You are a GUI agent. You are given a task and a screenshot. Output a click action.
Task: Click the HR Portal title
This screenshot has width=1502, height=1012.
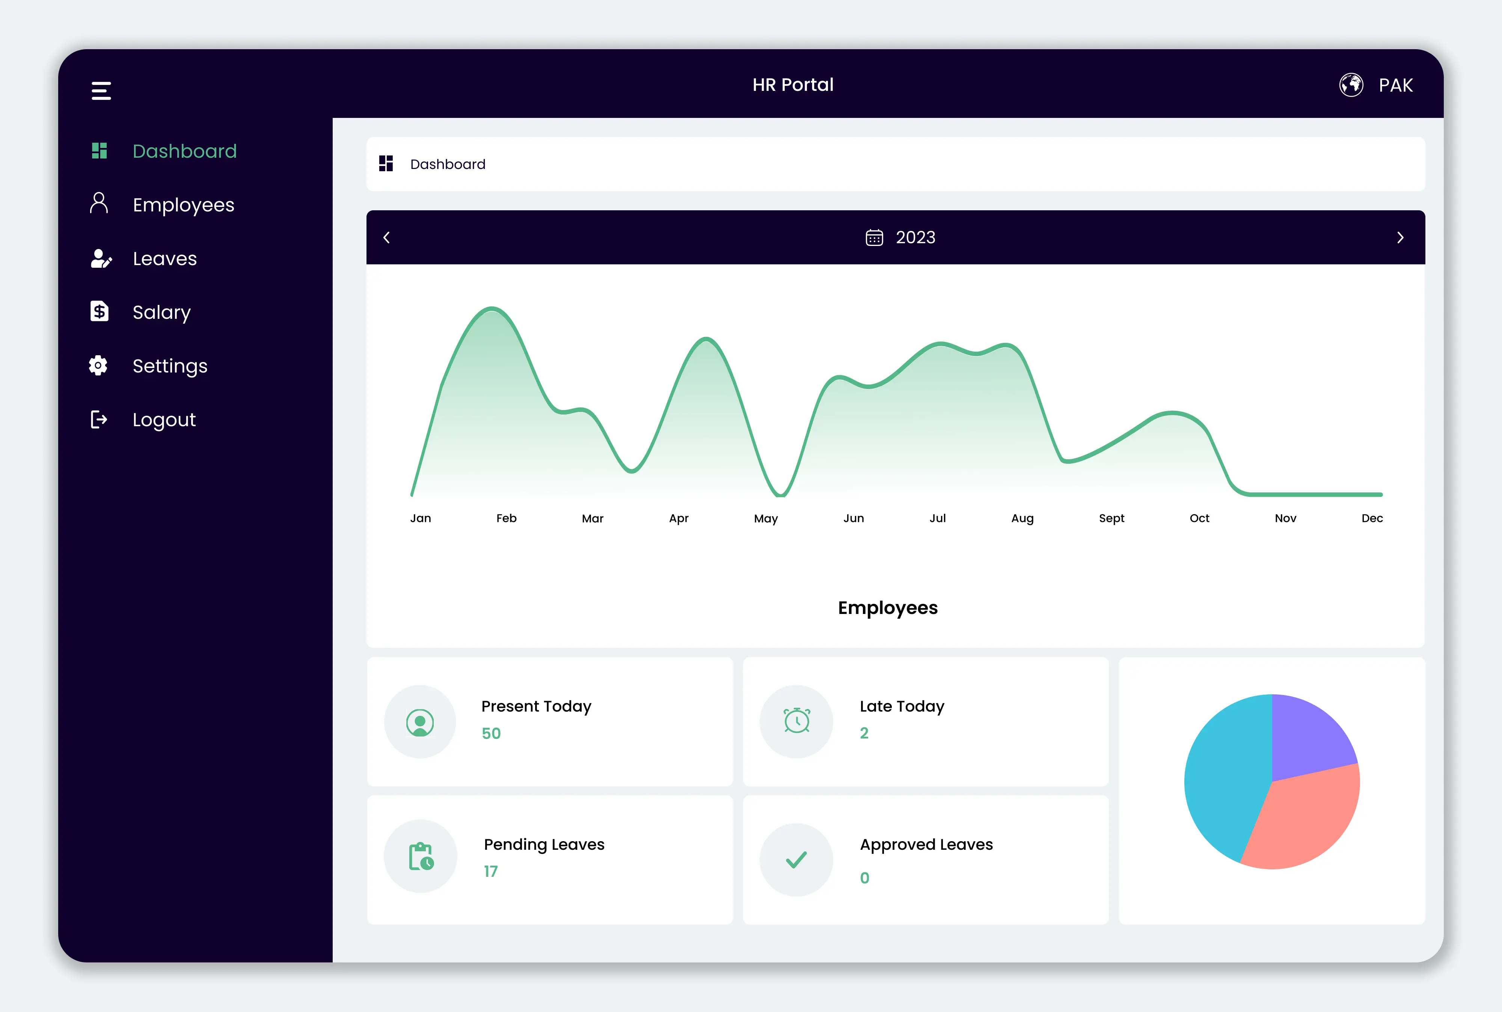point(793,84)
